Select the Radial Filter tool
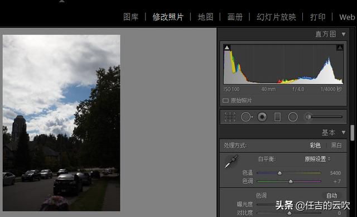Image resolution: width=357 pixels, height=217 pixels. 293,117
